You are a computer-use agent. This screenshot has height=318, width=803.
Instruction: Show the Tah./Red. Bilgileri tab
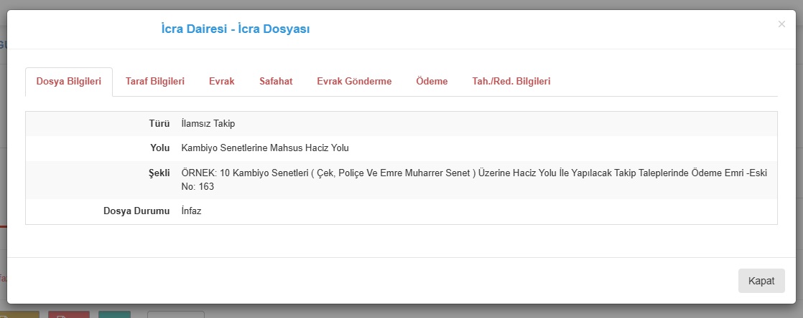pos(511,82)
